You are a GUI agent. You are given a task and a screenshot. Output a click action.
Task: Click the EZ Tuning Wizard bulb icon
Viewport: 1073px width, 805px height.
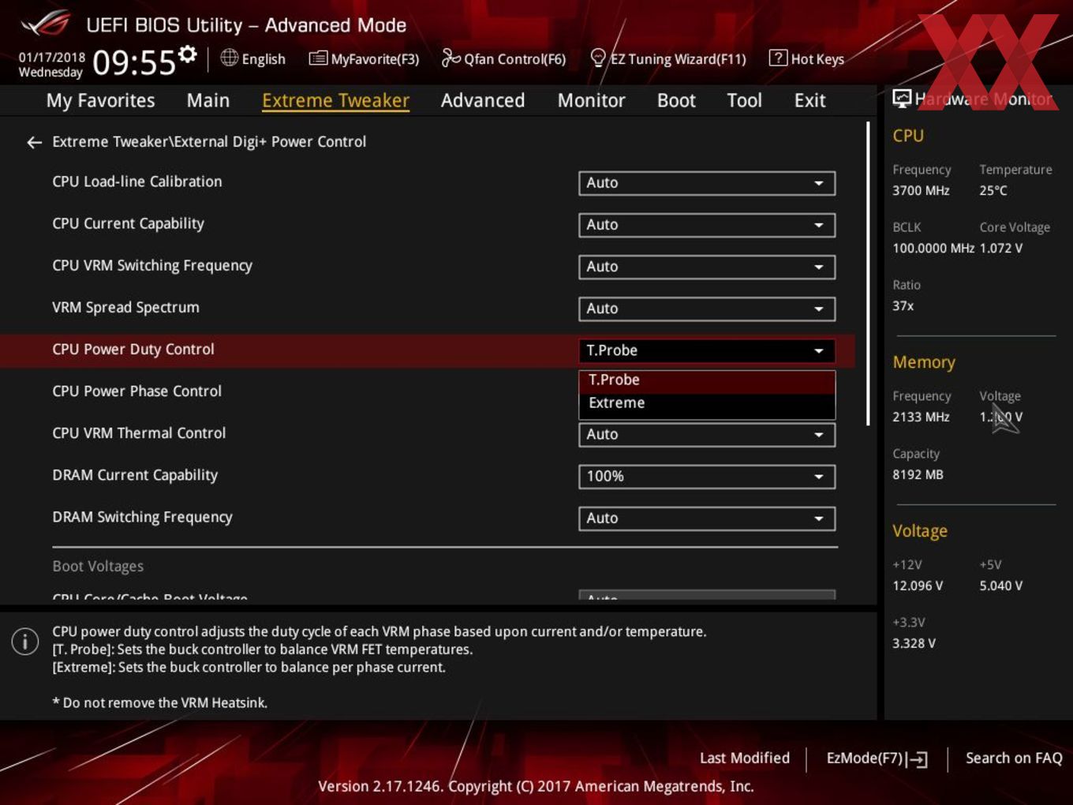[x=598, y=58]
